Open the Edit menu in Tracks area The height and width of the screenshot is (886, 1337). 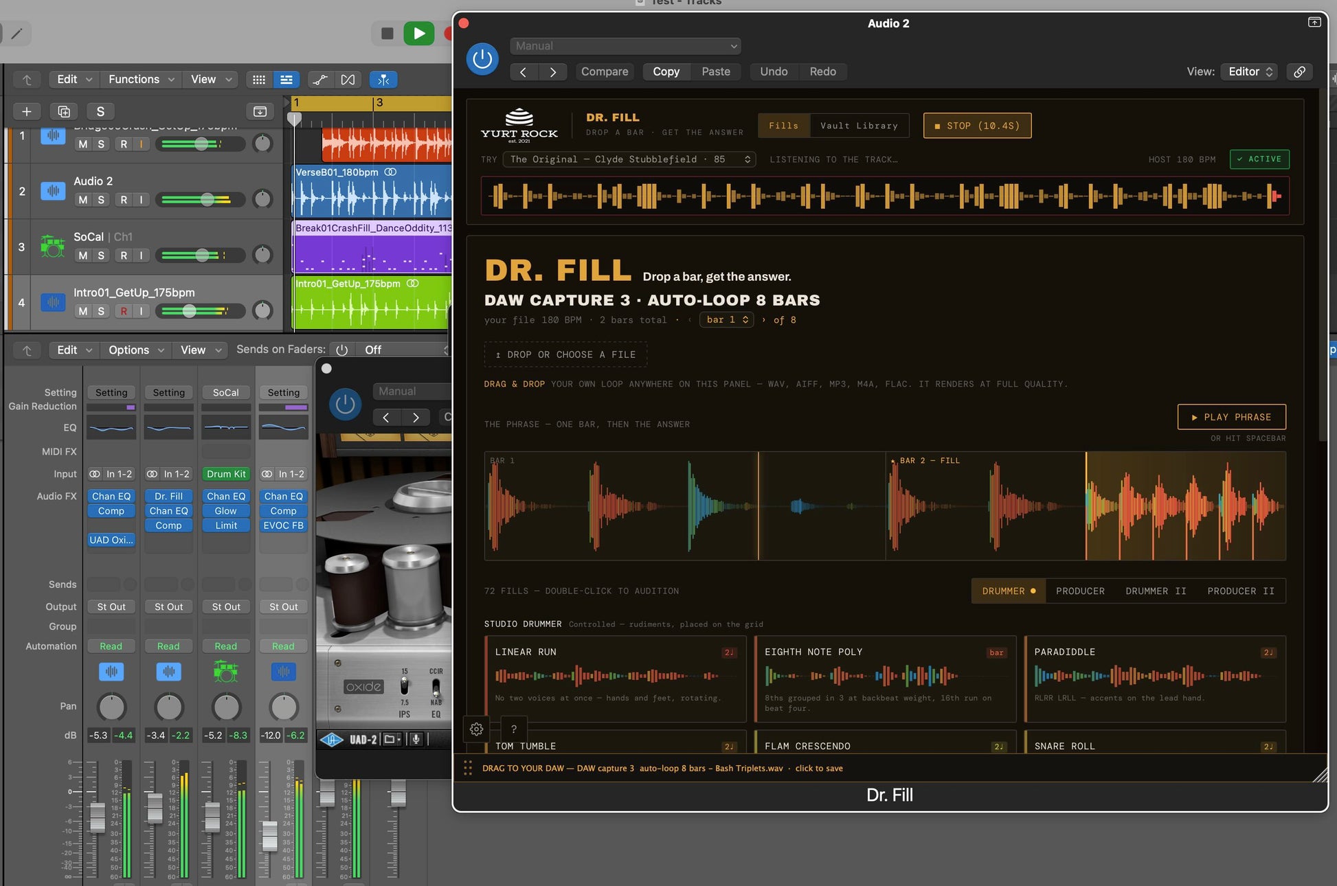coord(74,80)
